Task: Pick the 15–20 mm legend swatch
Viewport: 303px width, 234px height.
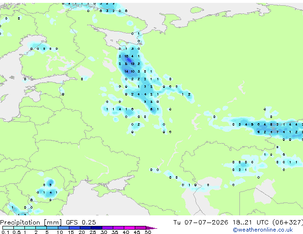Action: (74, 228)
